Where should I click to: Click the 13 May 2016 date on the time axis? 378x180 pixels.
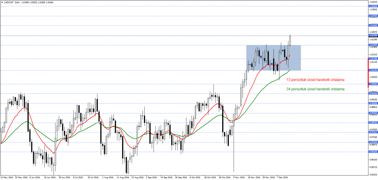(7, 177)
